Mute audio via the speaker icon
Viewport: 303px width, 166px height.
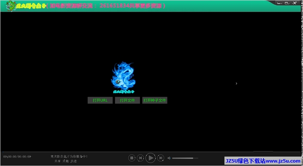click(x=169, y=158)
